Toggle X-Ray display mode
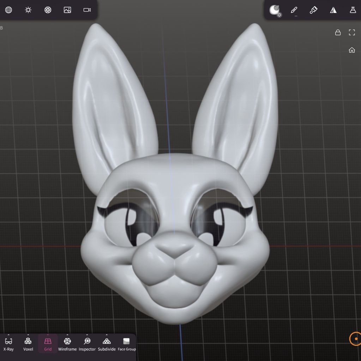 pyautogui.click(x=9, y=344)
